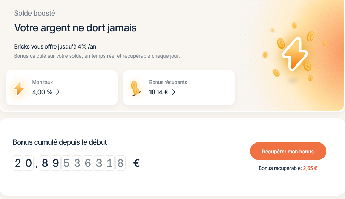Image resolution: width=345 pixels, height=199 pixels.
Task: Click the Votre argent ne dort jamais title
Action: (x=75, y=28)
